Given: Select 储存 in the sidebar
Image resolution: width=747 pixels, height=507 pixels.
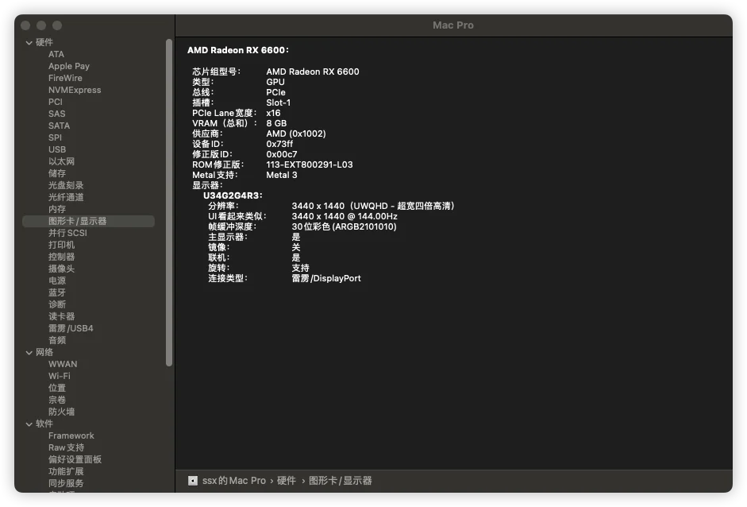Looking at the screenshot, I should (57, 173).
